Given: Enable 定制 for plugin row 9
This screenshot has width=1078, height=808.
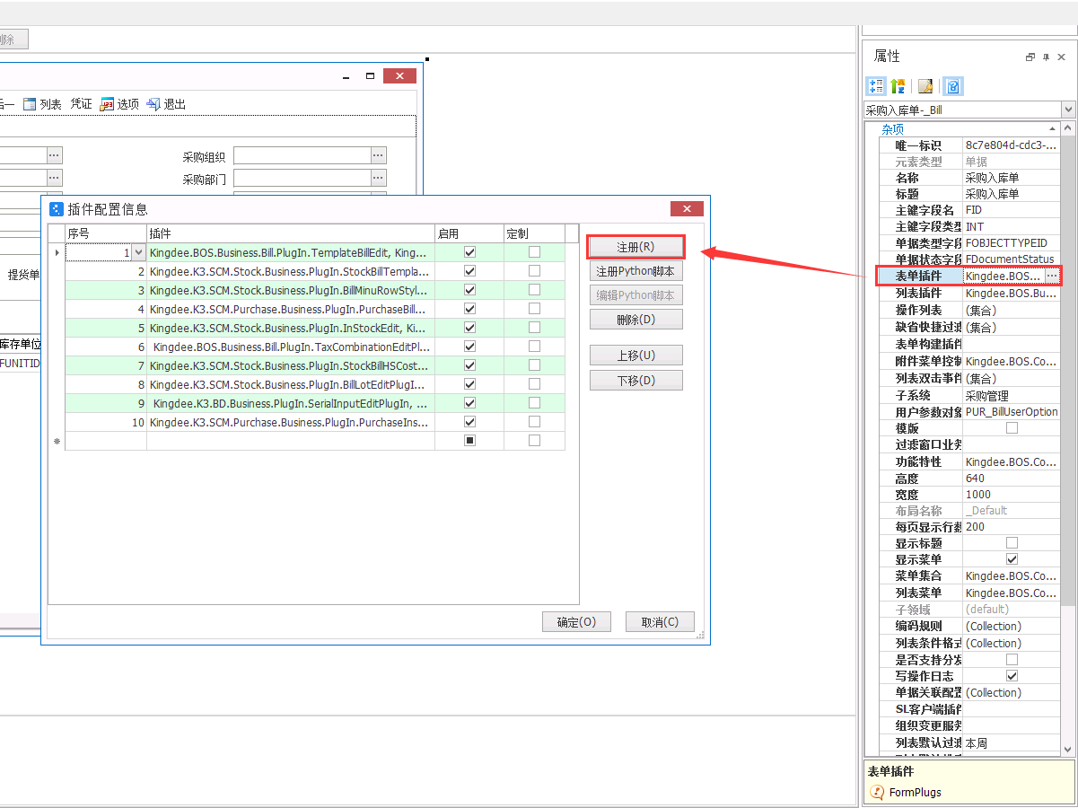Looking at the screenshot, I should coord(534,403).
